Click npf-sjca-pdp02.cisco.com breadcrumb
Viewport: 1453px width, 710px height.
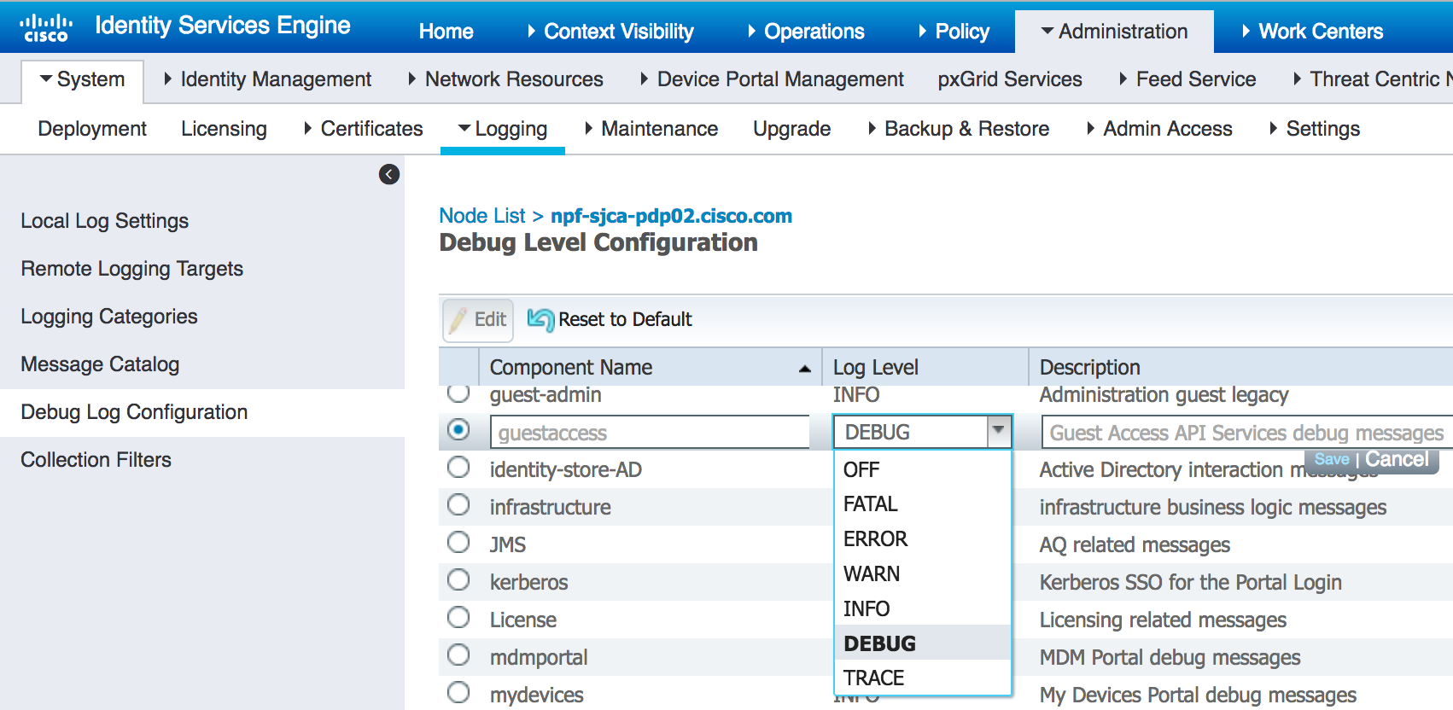tap(671, 216)
